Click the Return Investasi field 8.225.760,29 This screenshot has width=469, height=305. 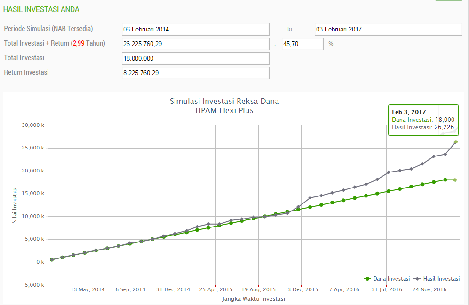[x=196, y=73]
